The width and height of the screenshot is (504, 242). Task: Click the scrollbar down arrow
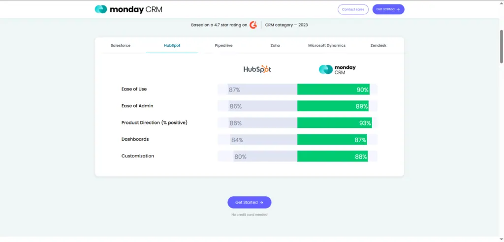point(501,239)
